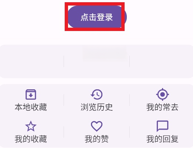Click the star icon for 我的收藏

click(31, 126)
